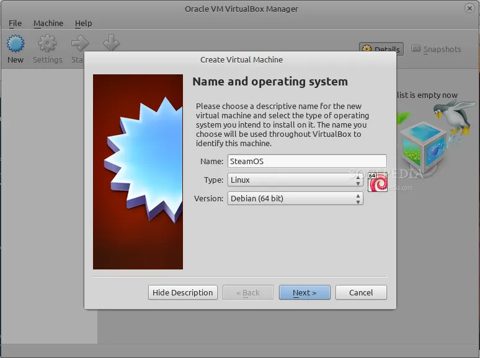
Task: Click the VirtualBox penguin mascot image
Action: click(x=447, y=118)
